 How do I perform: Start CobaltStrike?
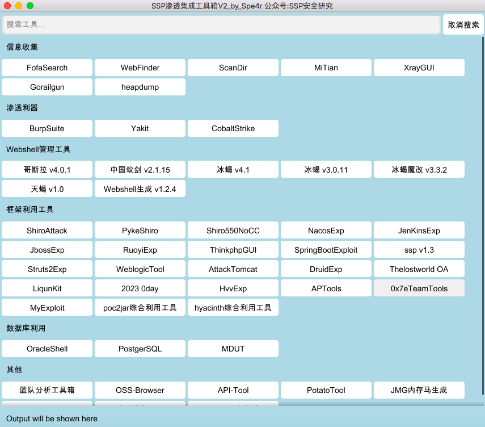pyautogui.click(x=233, y=128)
